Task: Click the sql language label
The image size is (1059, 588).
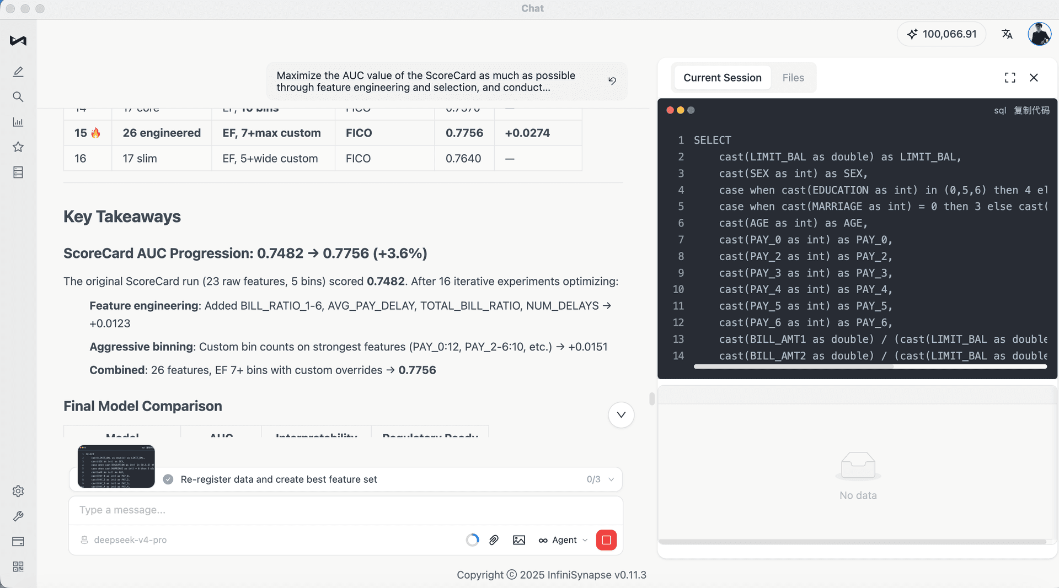Action: coord(1000,110)
